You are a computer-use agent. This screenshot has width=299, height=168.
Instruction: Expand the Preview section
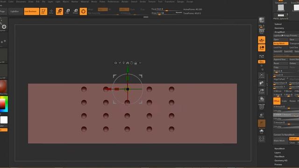coord(278,165)
